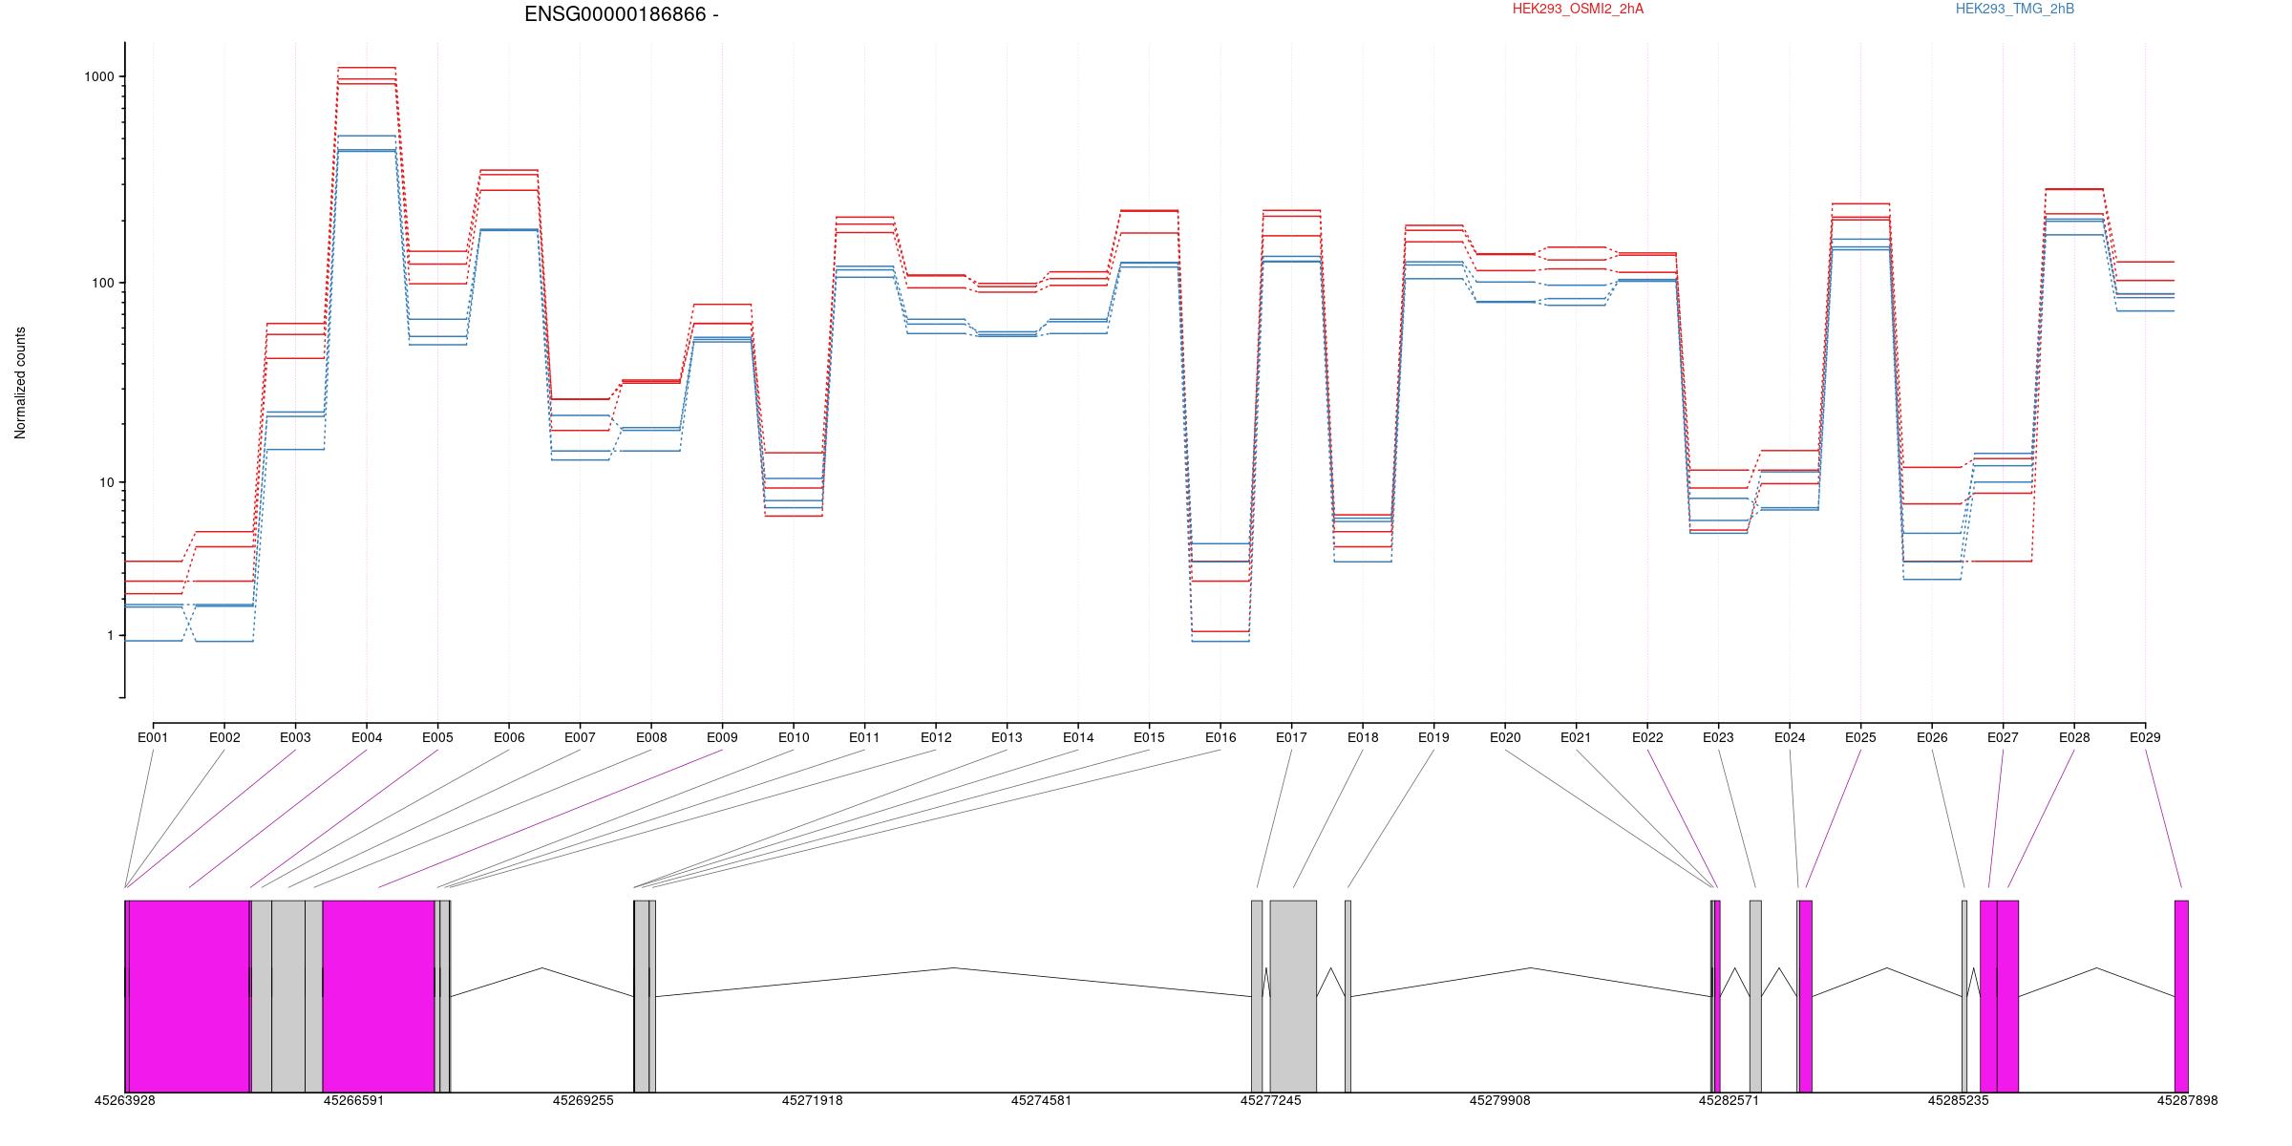Click y-axis tick value 1000
Screen dimensions: 2292x1146
tap(100, 77)
